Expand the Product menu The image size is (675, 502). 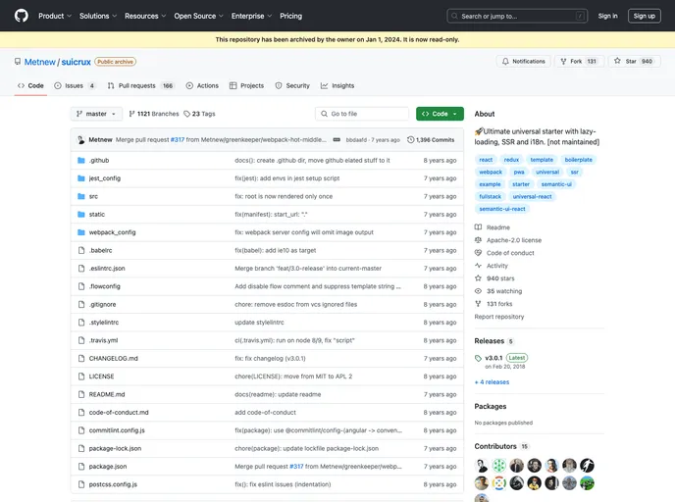pyautogui.click(x=55, y=16)
